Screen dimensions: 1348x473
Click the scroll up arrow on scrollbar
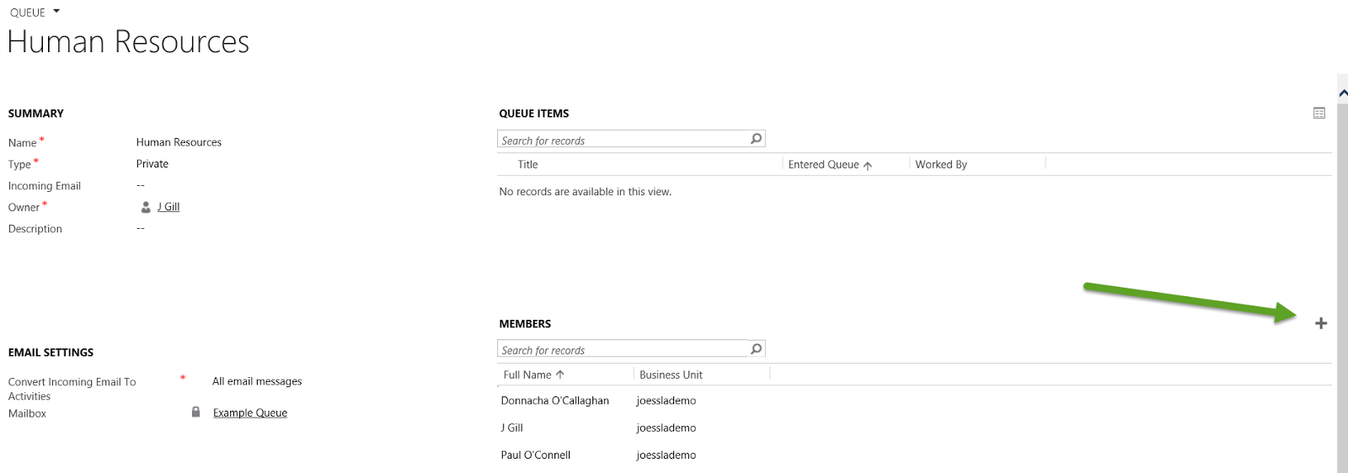point(1342,93)
